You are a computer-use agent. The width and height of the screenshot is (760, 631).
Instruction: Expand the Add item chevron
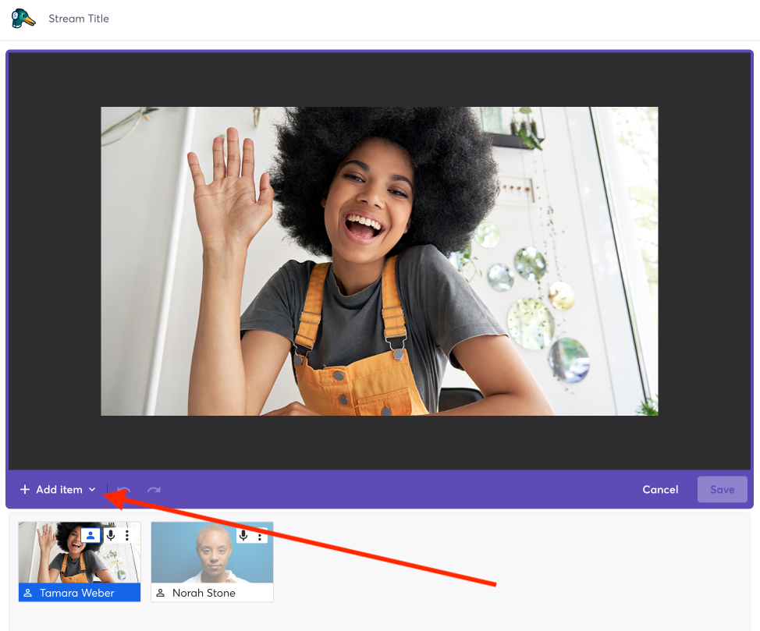[92, 490]
